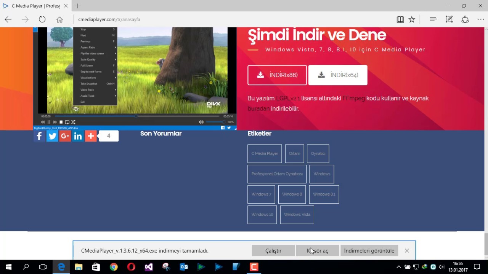Open a new browser tab
Viewport: 488px width, 274px height.
point(77,6)
